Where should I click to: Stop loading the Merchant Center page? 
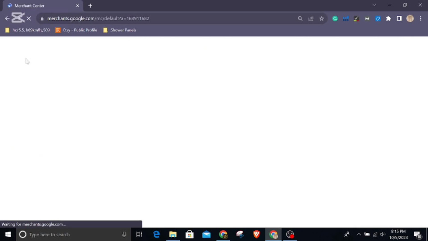coord(29,18)
